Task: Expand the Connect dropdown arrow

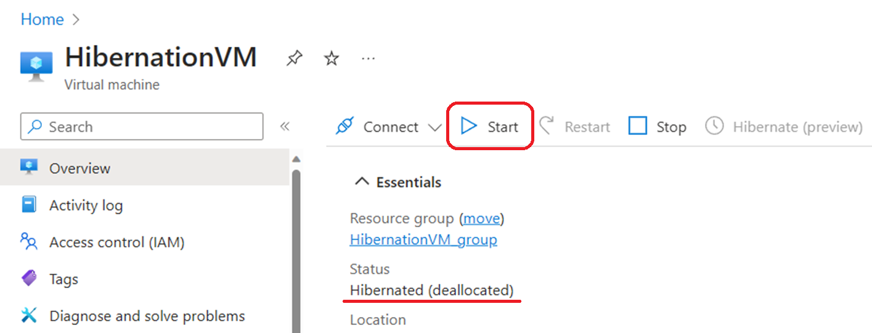Action: tap(434, 127)
